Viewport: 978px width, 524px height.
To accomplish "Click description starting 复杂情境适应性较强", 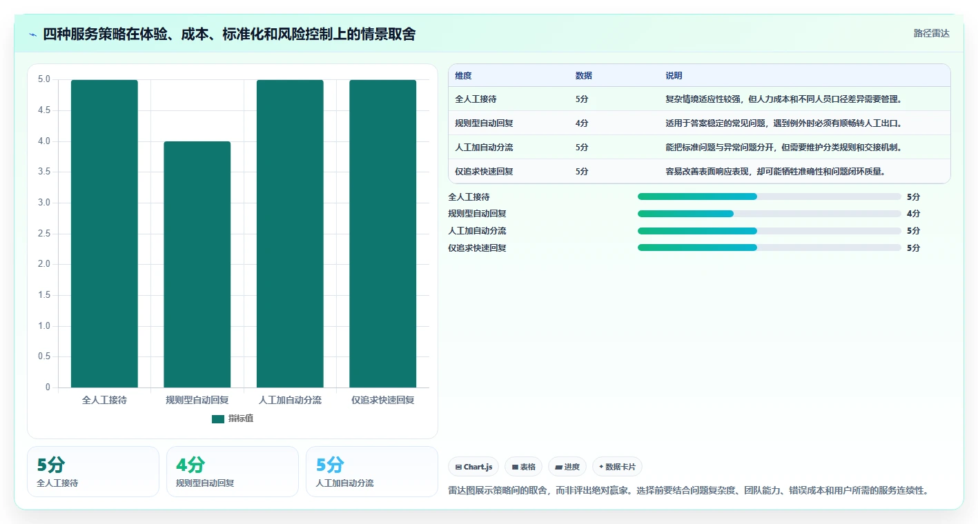I will pos(783,99).
